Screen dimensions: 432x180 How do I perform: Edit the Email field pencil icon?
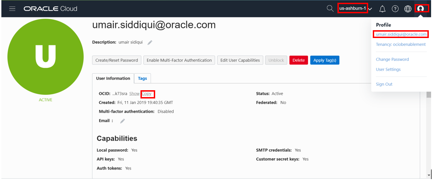(x=123, y=121)
